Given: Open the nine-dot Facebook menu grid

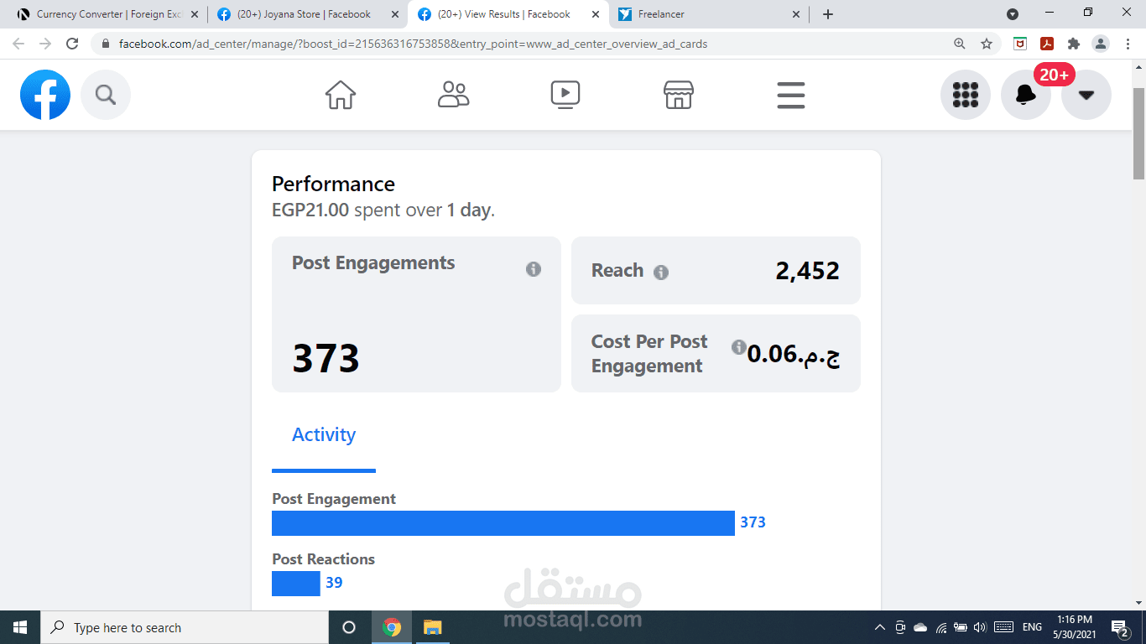Looking at the screenshot, I should point(966,95).
